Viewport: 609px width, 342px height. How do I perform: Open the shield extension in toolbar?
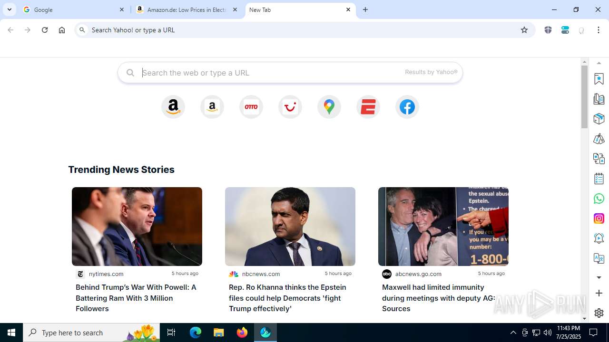coord(548,30)
